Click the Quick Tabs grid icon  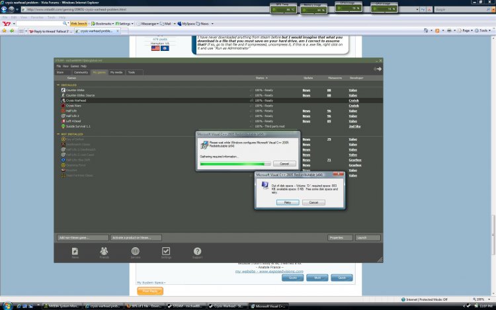point(21,31)
